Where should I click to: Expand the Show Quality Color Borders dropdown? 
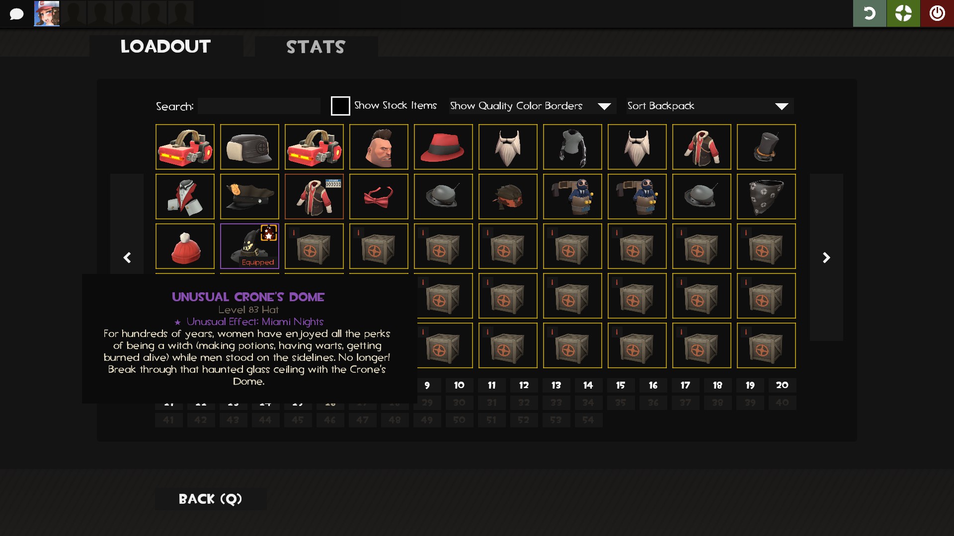pyautogui.click(x=533, y=106)
